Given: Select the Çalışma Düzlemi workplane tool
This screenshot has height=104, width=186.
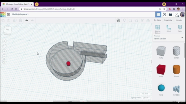Looking at the screenshot, I should [158, 29].
